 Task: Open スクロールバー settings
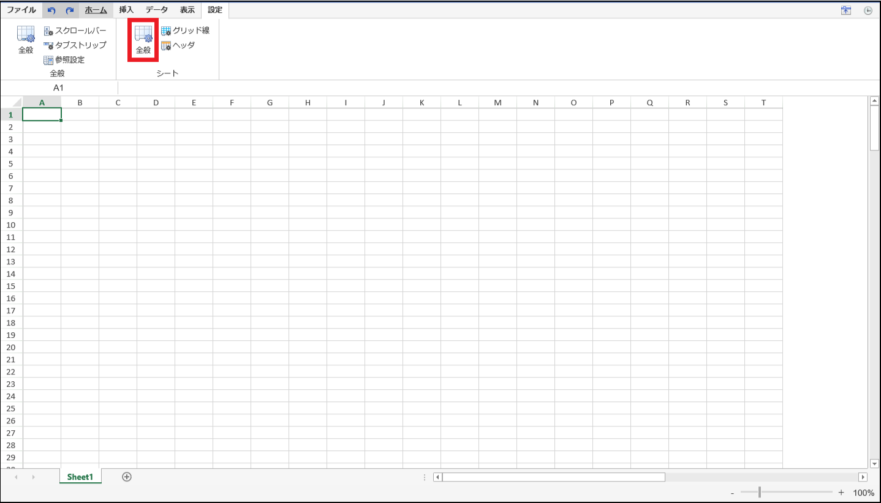click(x=75, y=31)
